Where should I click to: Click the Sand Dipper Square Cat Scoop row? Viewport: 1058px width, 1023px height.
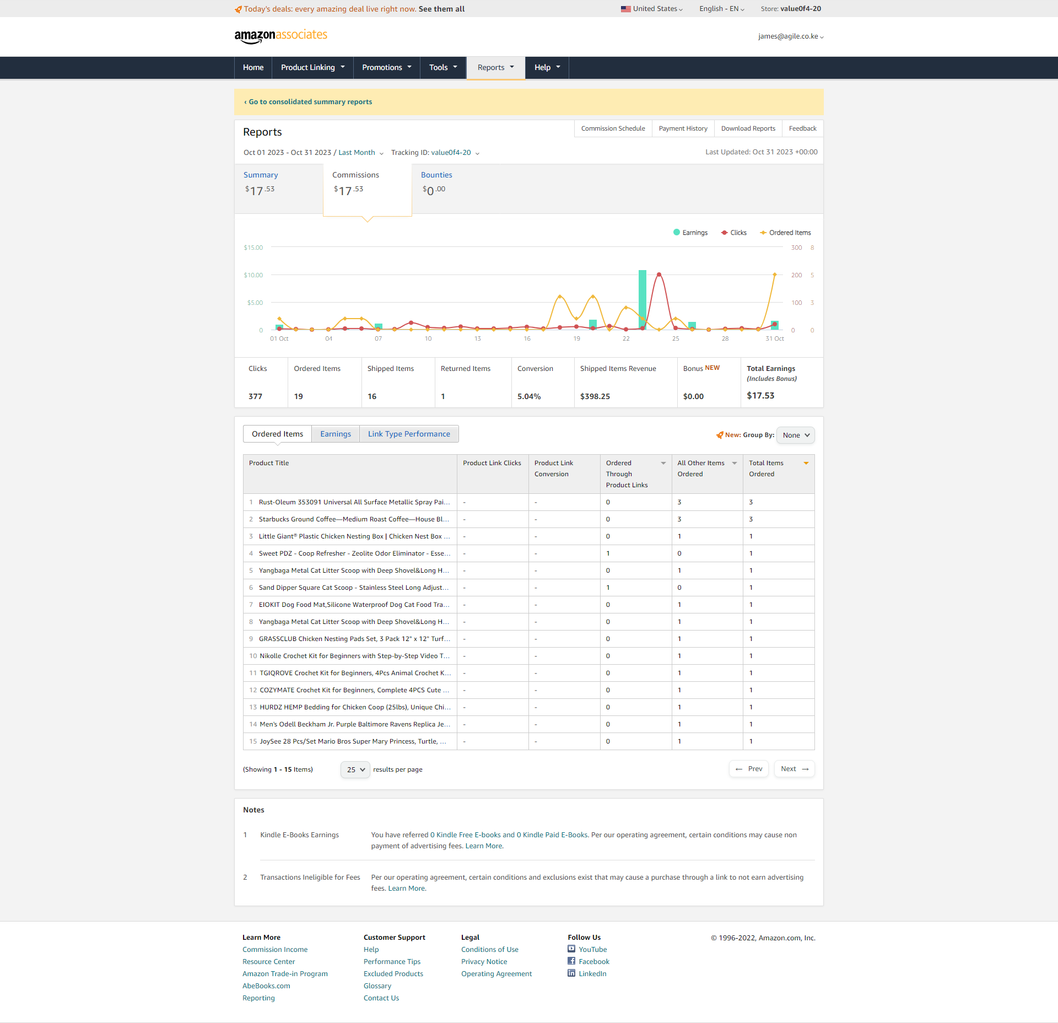tap(528, 588)
